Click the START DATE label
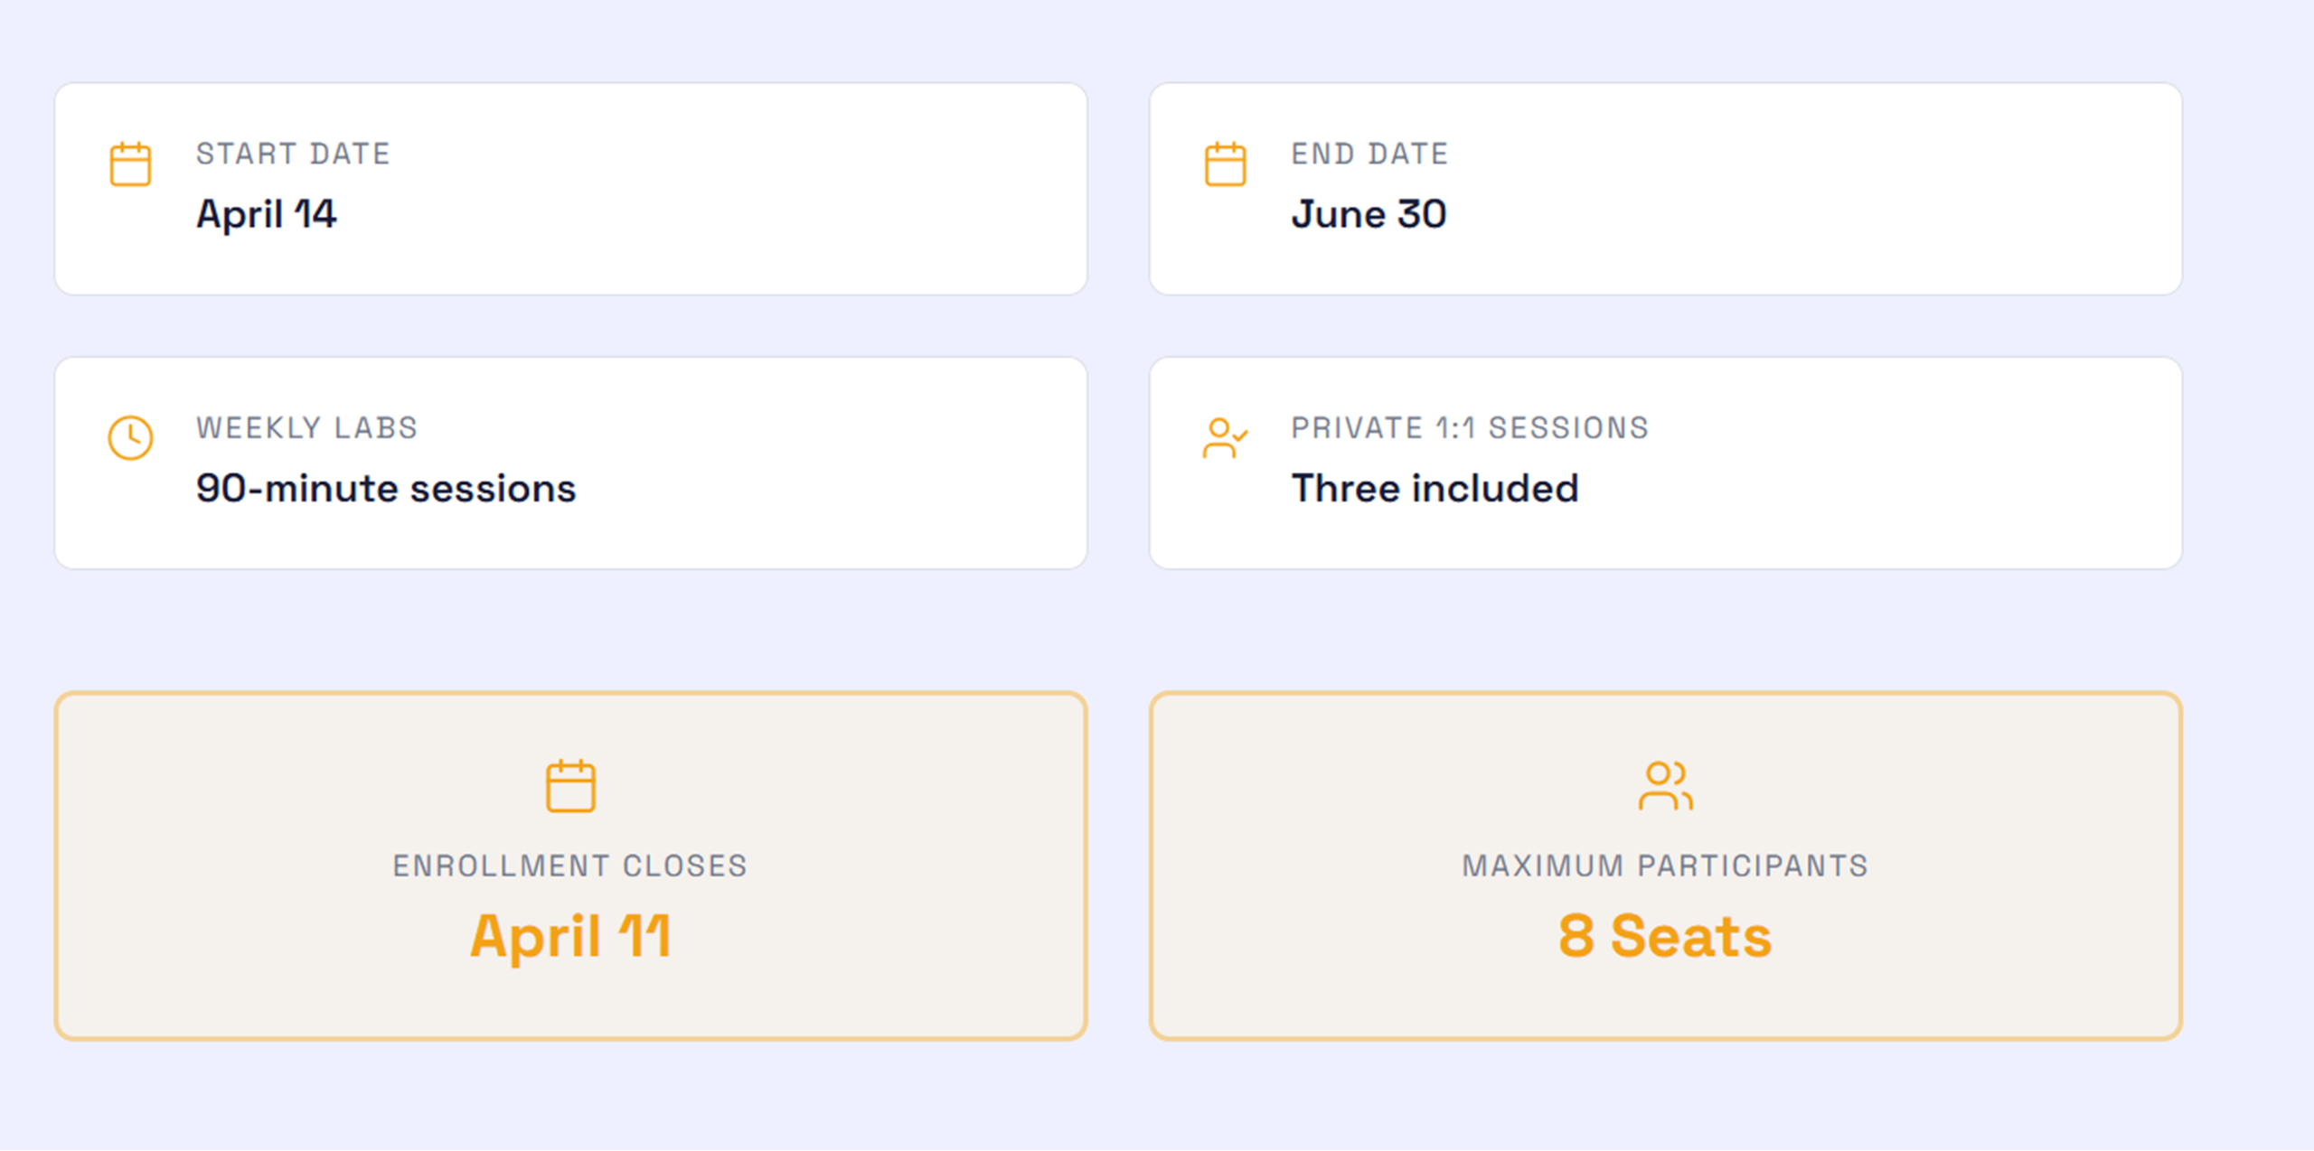 [x=293, y=154]
